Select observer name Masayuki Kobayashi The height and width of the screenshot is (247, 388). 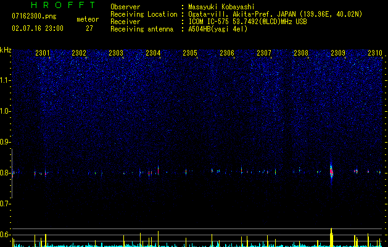coord(221,7)
